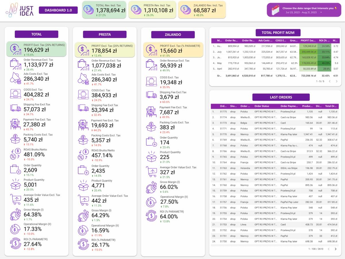Click the DASHBOARD 1.0 button

tap(58, 10)
